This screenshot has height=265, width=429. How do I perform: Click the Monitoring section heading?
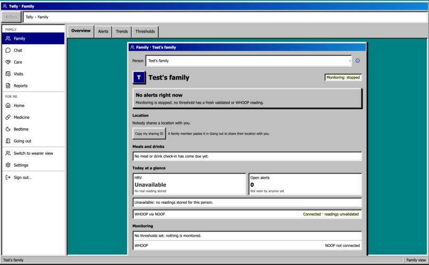143,226
